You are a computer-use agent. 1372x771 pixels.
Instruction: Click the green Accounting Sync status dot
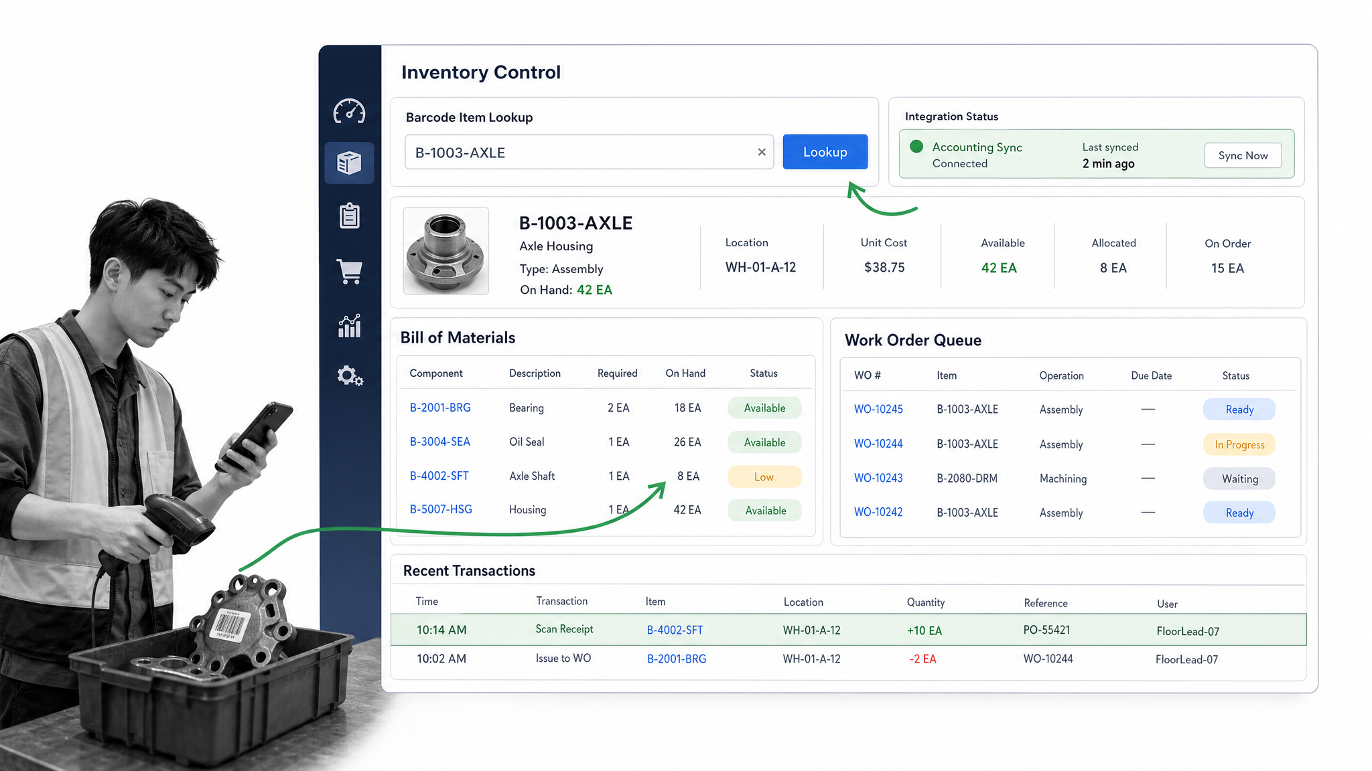pyautogui.click(x=916, y=147)
